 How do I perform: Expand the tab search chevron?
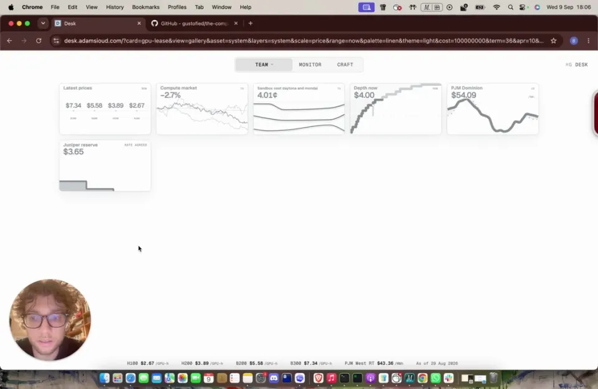click(x=43, y=23)
